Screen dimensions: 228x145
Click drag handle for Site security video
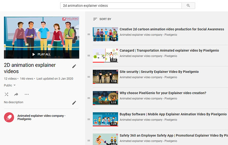pos(89,77)
